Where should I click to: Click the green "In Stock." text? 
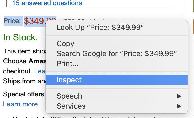click(20, 37)
